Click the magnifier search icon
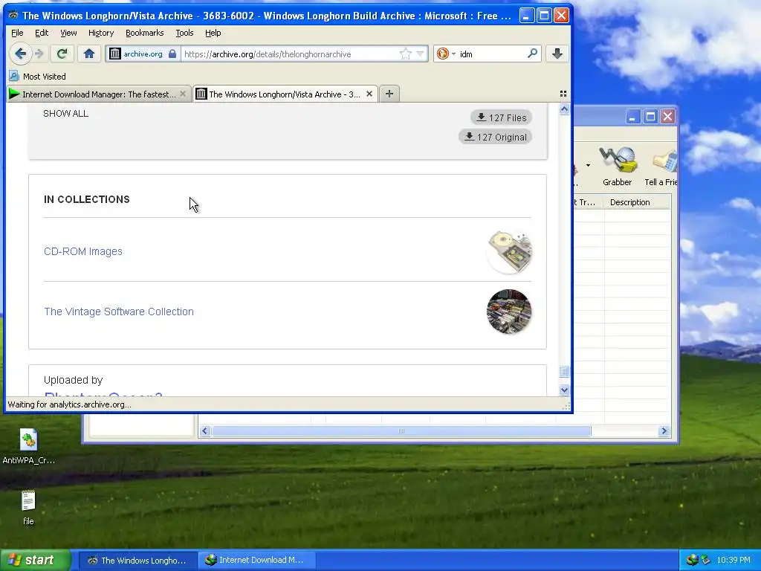761x571 pixels. (532, 53)
